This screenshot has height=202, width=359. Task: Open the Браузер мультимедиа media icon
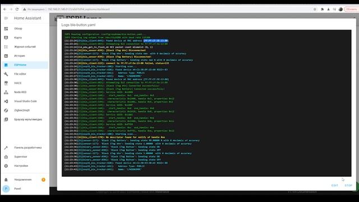click(6, 120)
